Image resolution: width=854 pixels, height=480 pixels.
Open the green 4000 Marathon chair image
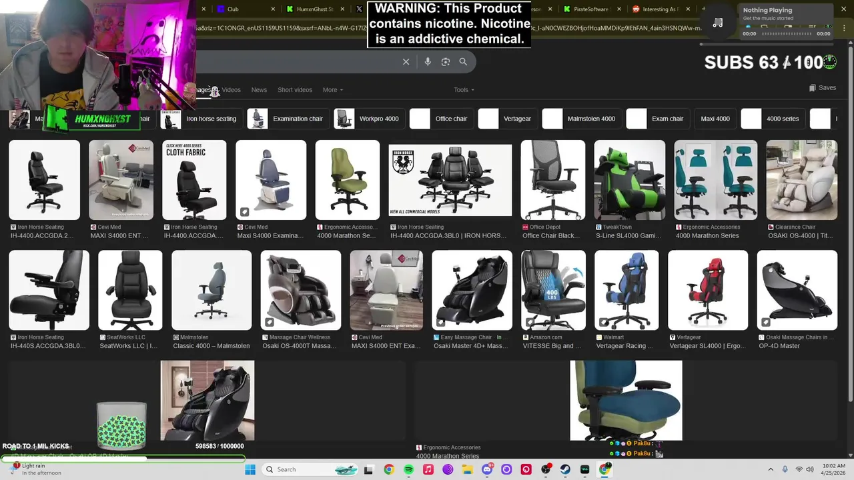click(x=348, y=180)
